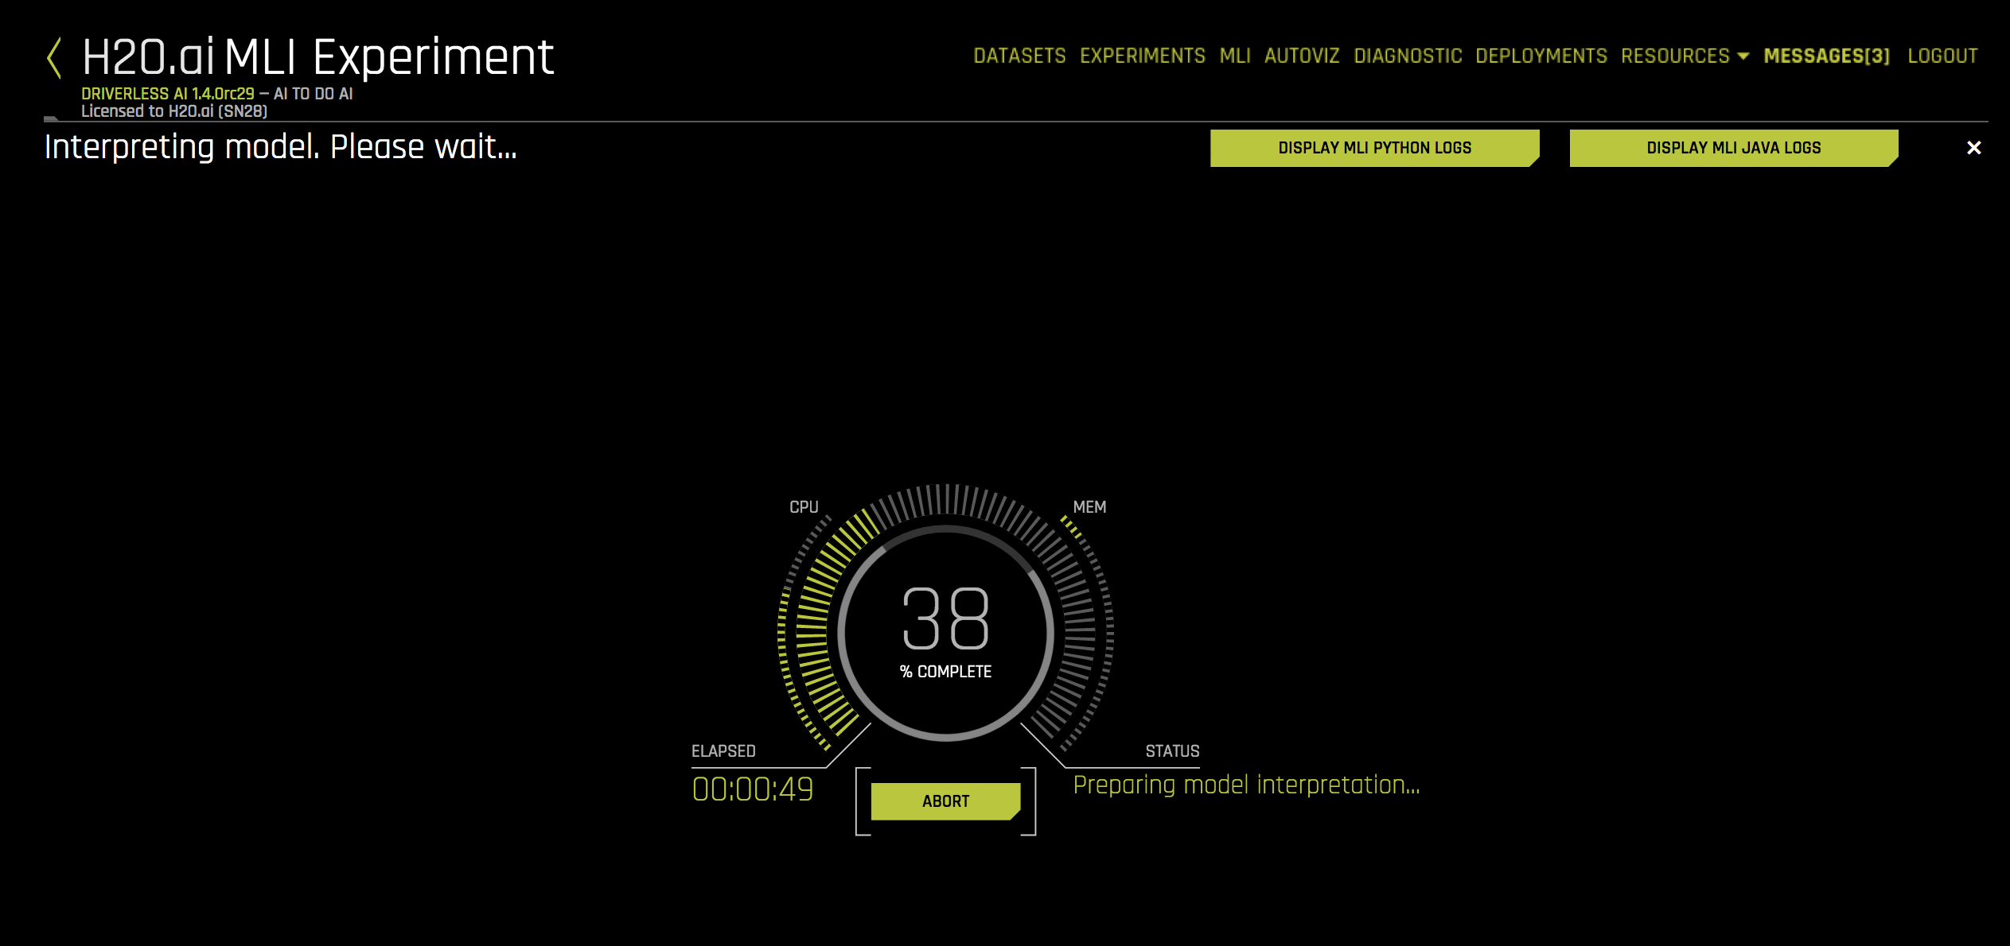This screenshot has height=946, width=2010.
Task: Click the DISPLAY MLI PYTHON LOGS button
Action: (x=1374, y=147)
